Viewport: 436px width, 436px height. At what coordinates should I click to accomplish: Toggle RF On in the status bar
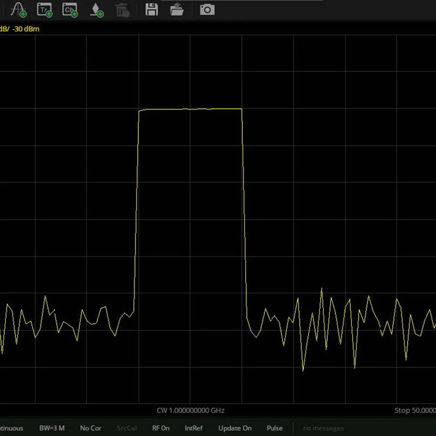(160, 428)
